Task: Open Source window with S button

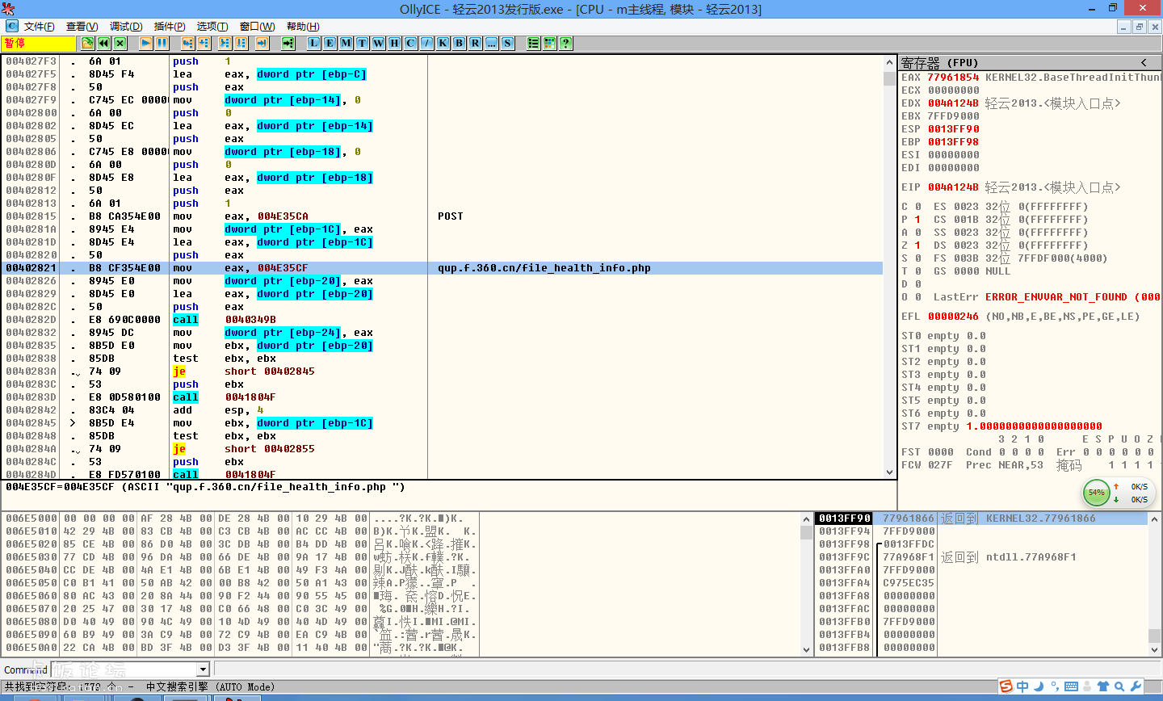Action: [x=507, y=43]
